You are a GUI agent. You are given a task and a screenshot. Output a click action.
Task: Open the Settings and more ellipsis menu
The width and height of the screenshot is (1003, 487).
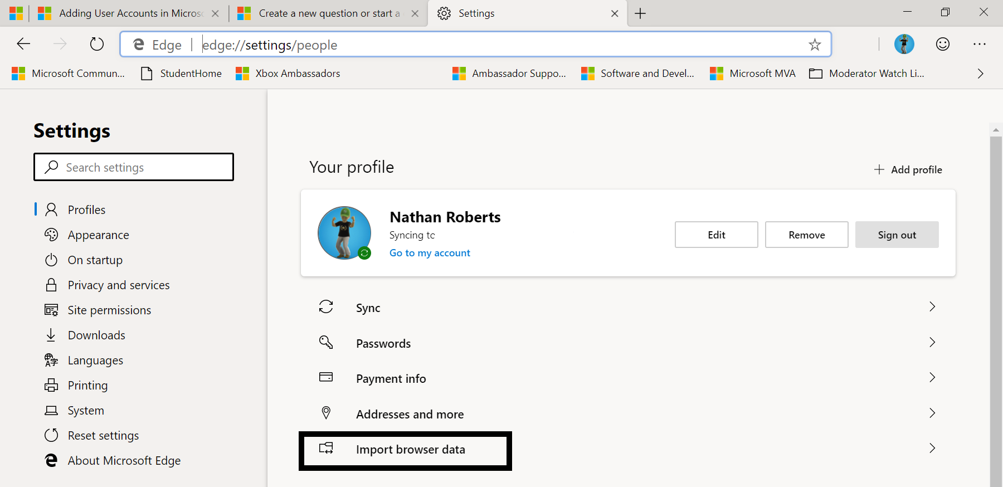coord(980,44)
